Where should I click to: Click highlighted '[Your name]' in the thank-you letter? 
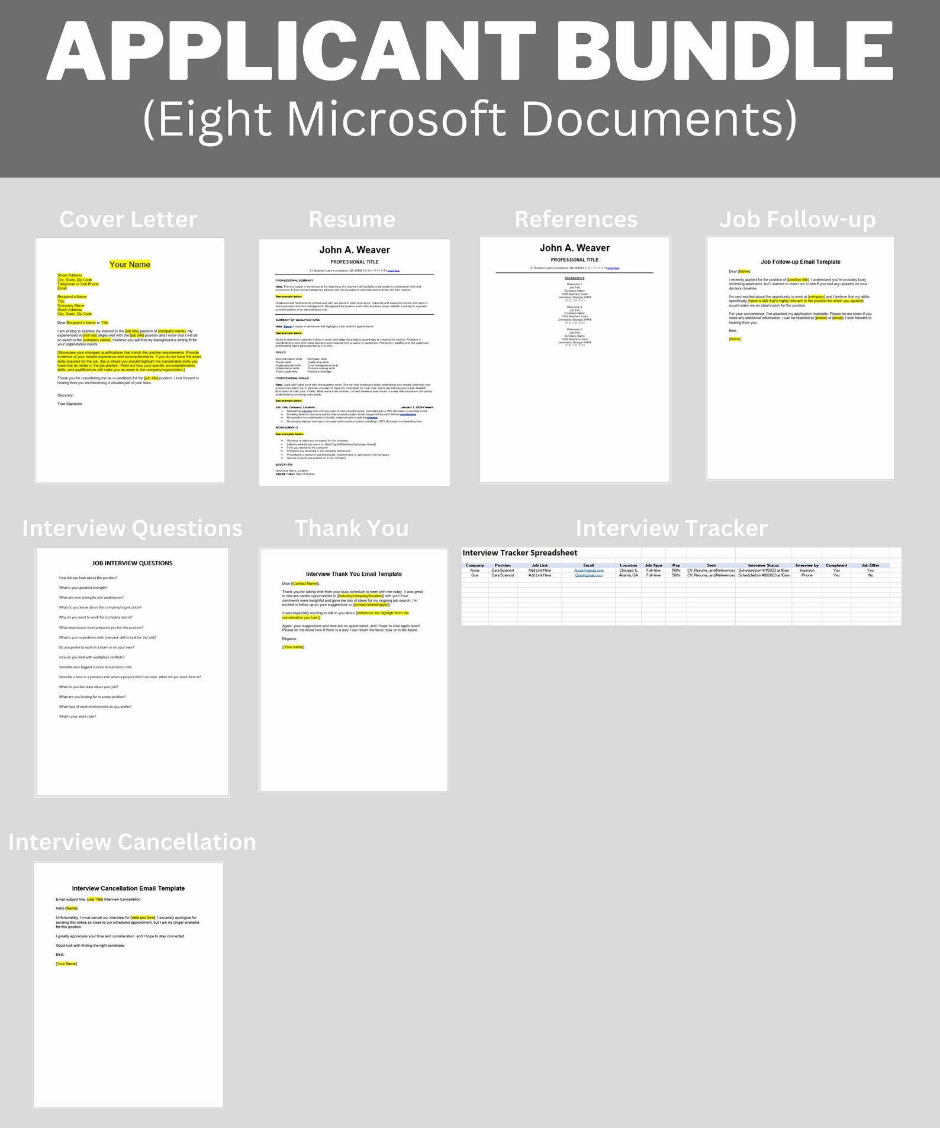[x=293, y=647]
